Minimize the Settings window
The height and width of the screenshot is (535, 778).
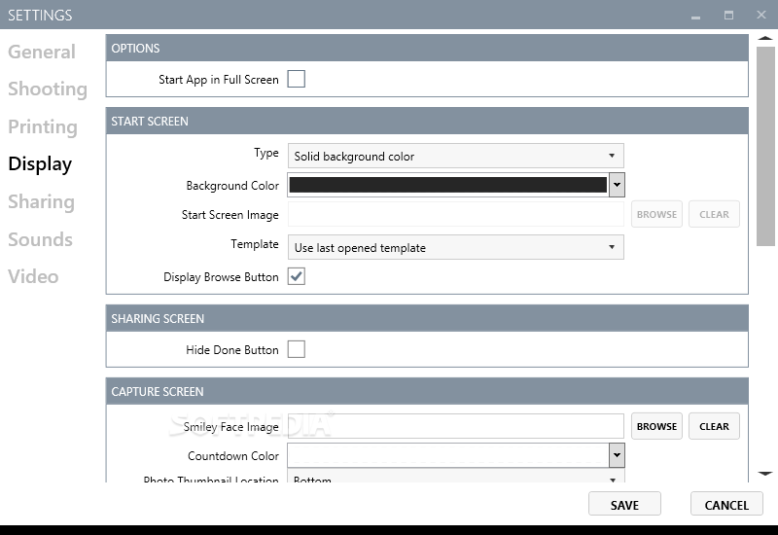click(x=695, y=16)
